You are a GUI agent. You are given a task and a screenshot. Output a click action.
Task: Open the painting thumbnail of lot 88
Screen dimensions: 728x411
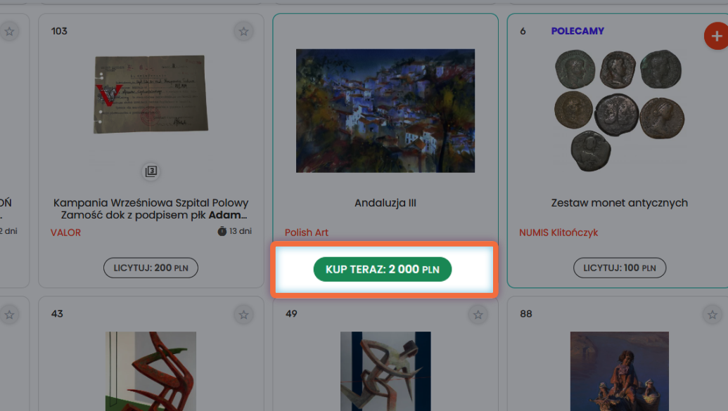click(x=620, y=371)
